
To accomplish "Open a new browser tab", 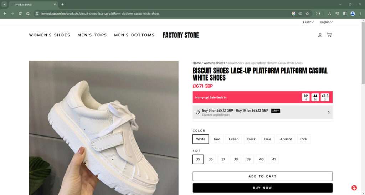I will [62, 4].
